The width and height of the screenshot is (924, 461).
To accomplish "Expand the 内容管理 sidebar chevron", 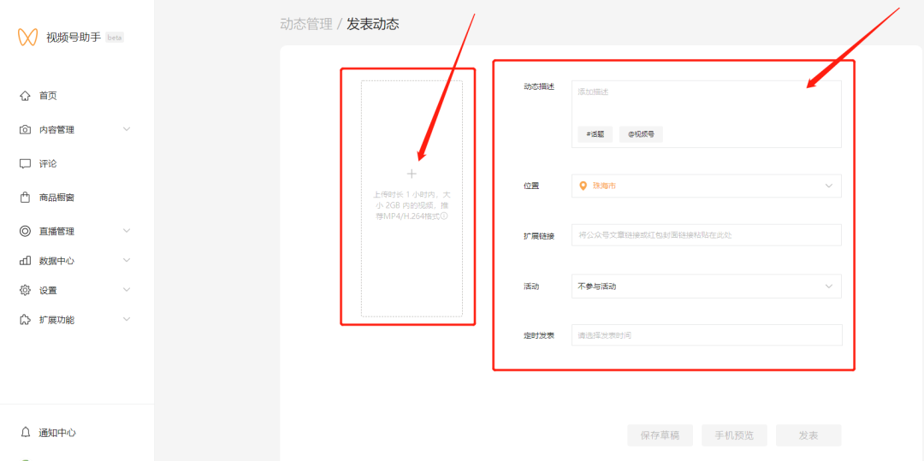I will pyautogui.click(x=127, y=129).
